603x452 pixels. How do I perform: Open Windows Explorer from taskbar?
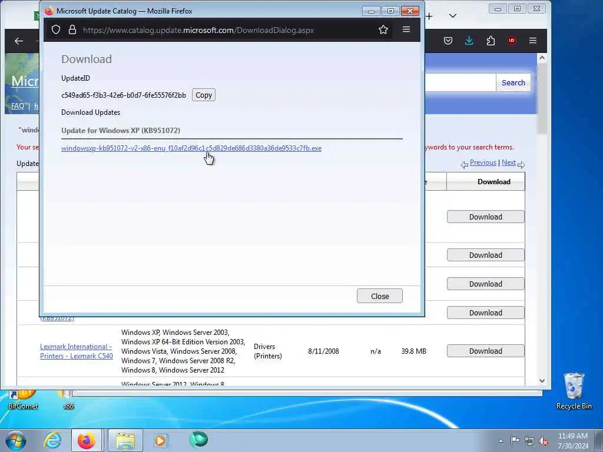click(125, 440)
